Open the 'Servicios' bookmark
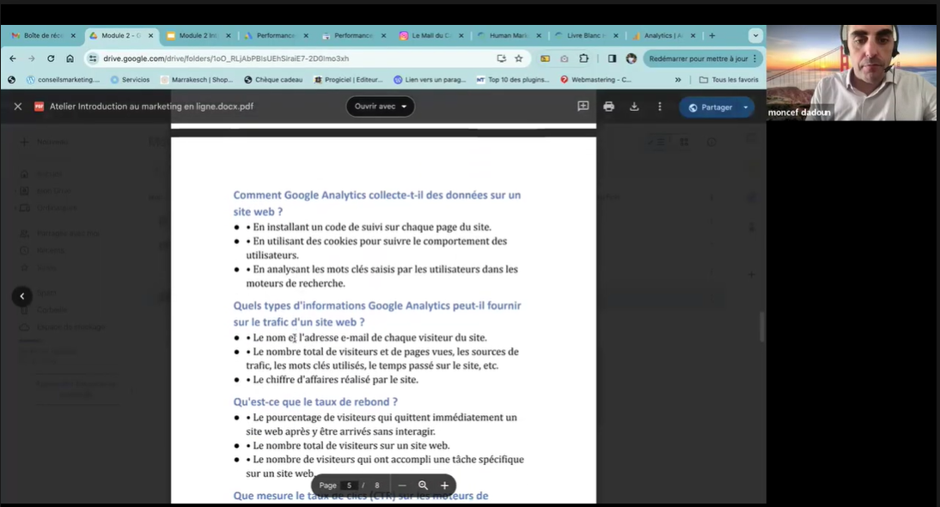 click(x=130, y=80)
